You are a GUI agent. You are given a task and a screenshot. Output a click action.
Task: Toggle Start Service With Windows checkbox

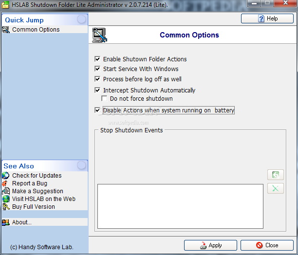coord(97,69)
